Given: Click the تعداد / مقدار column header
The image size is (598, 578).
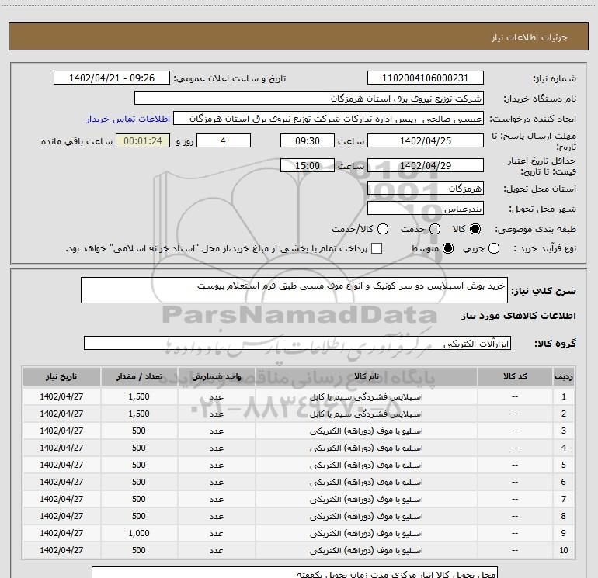Looking at the screenshot, I should pos(139,377).
